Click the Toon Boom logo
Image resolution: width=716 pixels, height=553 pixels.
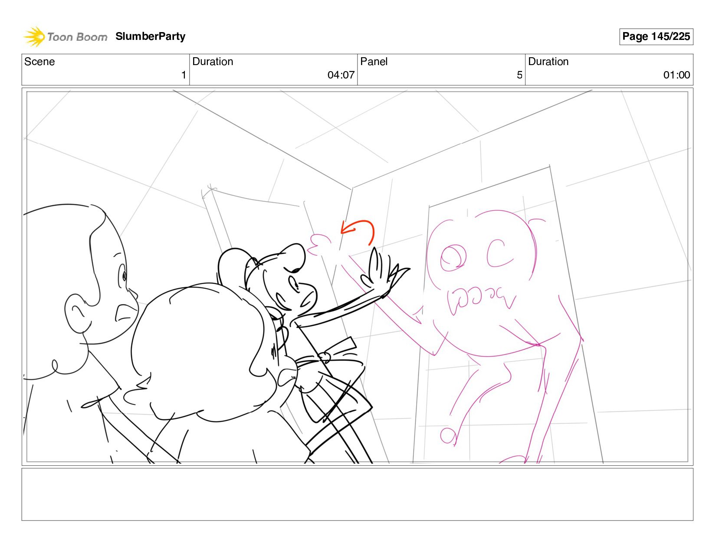[65, 36]
